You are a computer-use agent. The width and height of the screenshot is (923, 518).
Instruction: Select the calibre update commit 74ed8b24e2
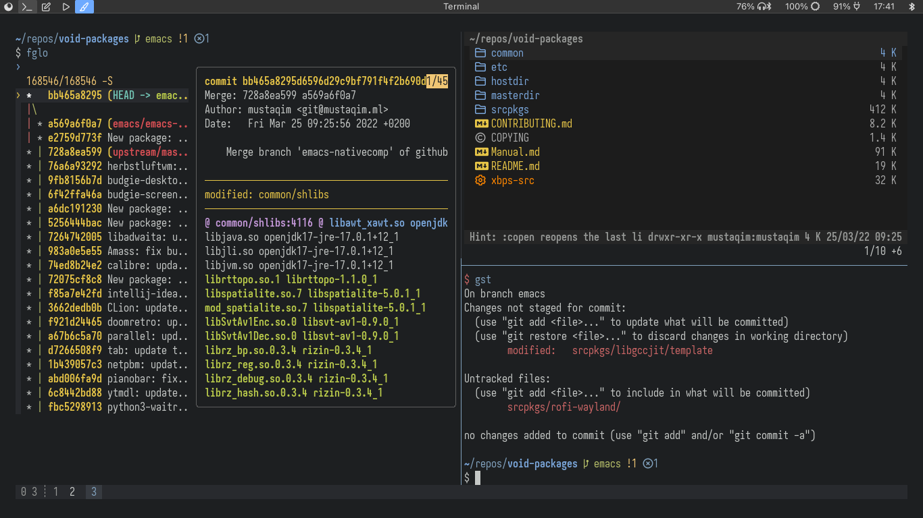(x=74, y=265)
